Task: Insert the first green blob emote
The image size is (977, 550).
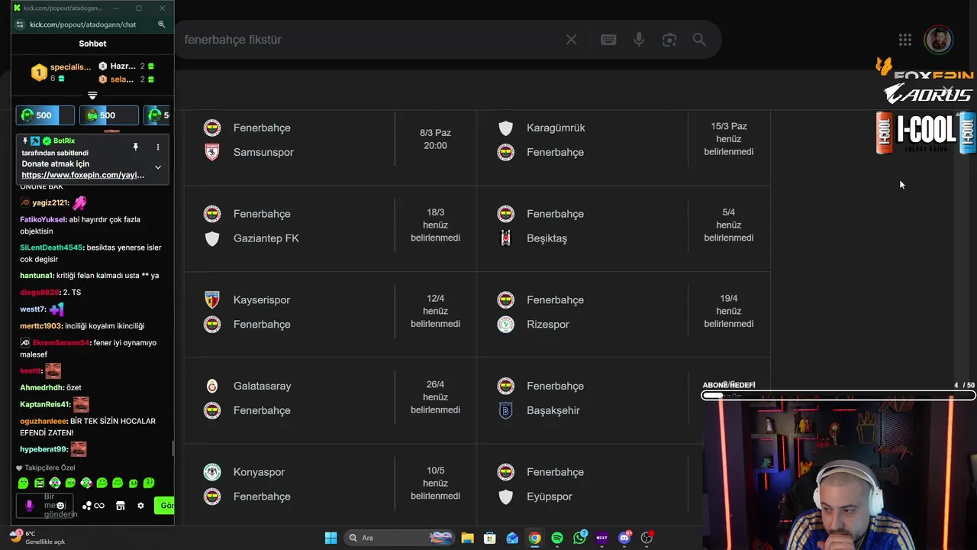Action: 23,483
